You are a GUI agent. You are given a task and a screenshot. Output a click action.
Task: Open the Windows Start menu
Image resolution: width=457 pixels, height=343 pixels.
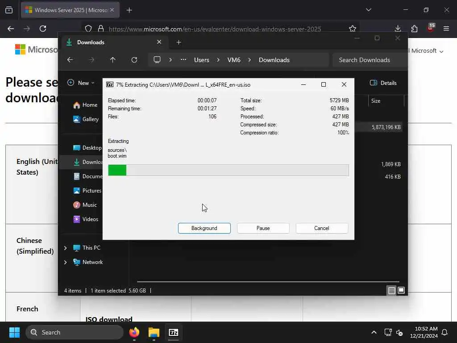pyautogui.click(x=14, y=332)
